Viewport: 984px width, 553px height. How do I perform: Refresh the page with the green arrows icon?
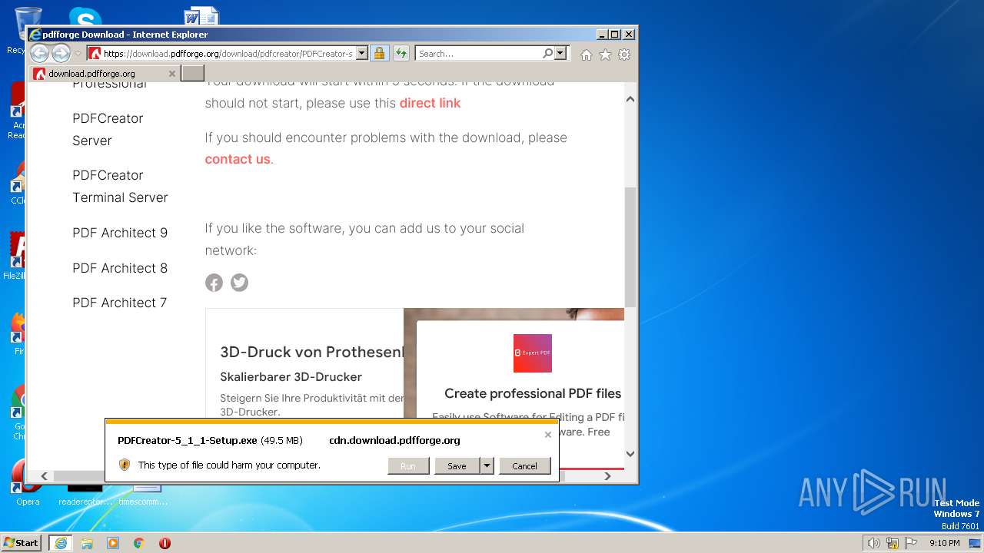[401, 53]
